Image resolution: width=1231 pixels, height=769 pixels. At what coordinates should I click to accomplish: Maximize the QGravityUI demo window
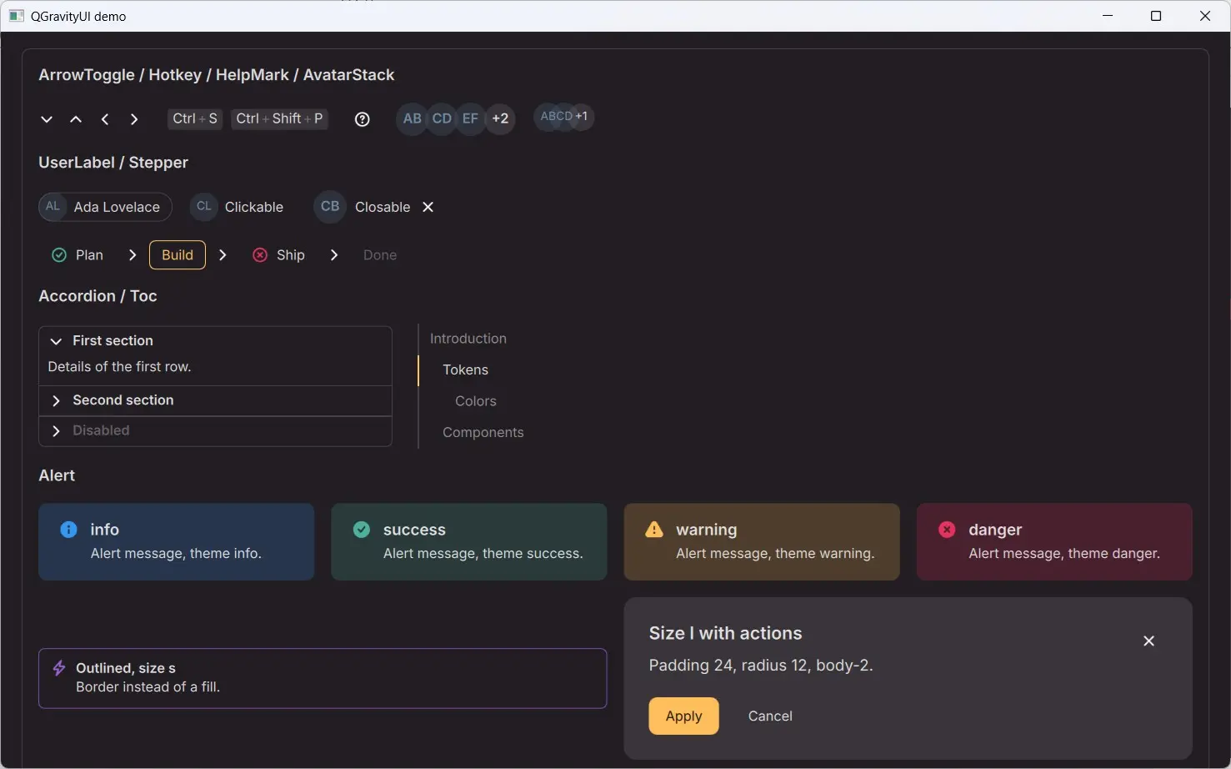click(x=1156, y=16)
